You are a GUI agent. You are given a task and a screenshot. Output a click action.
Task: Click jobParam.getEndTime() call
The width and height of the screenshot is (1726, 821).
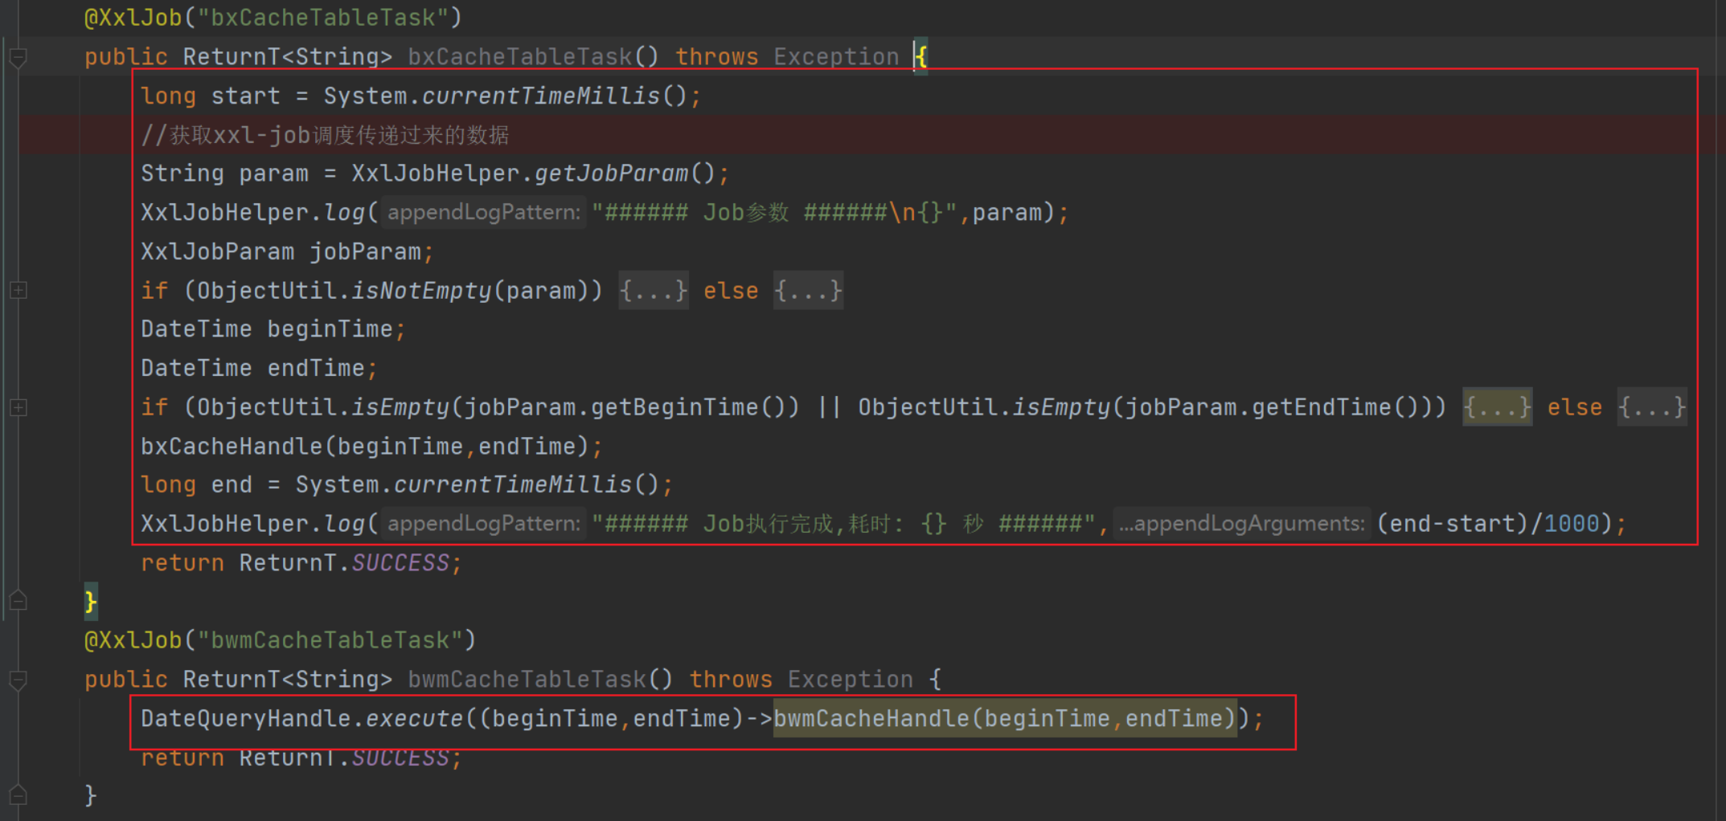coord(1279,408)
